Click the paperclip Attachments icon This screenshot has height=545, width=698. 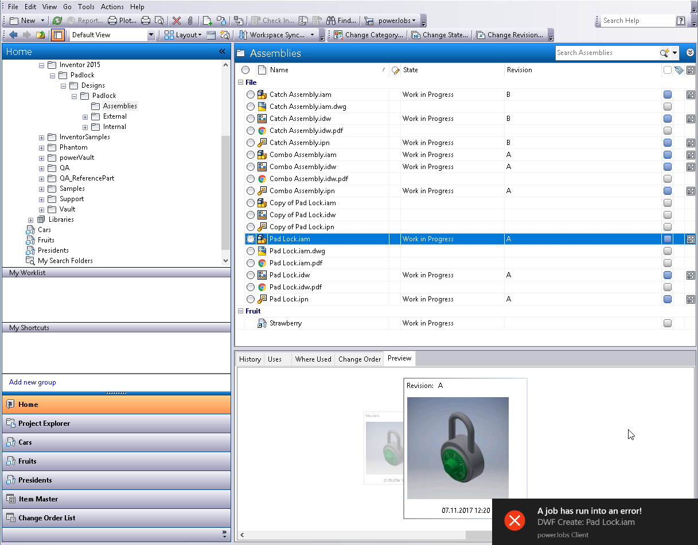(190, 21)
